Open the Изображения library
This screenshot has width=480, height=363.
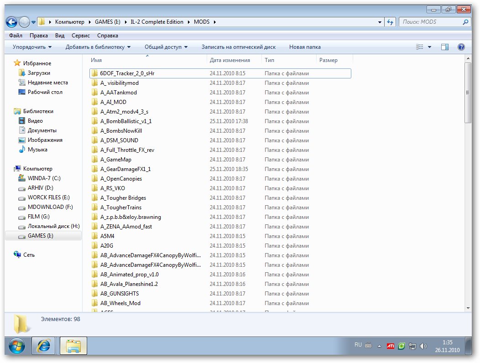[45, 140]
